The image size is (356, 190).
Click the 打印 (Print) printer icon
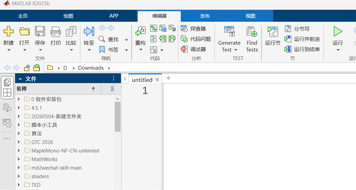point(56,31)
